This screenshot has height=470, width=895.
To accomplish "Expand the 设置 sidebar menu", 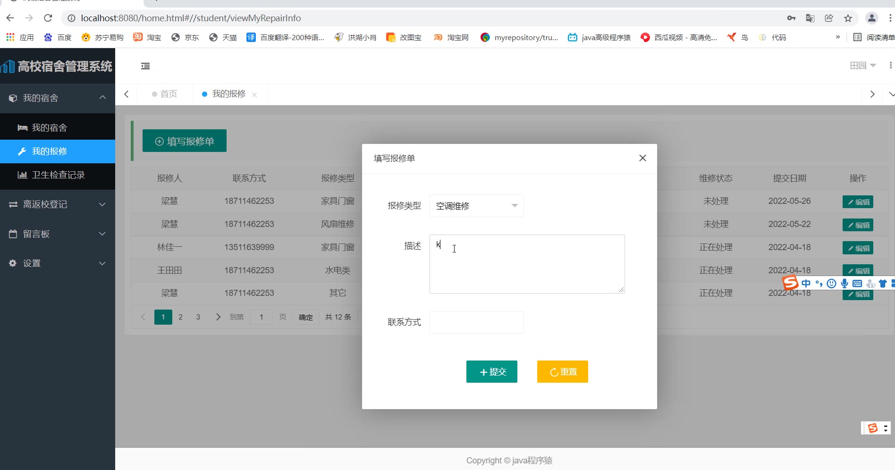I will pos(58,263).
